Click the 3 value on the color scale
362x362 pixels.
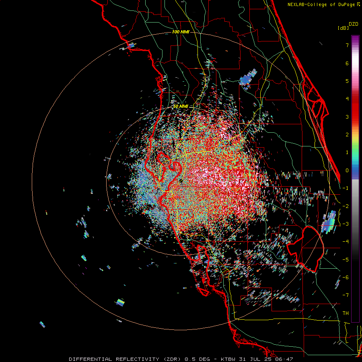coord(347,117)
